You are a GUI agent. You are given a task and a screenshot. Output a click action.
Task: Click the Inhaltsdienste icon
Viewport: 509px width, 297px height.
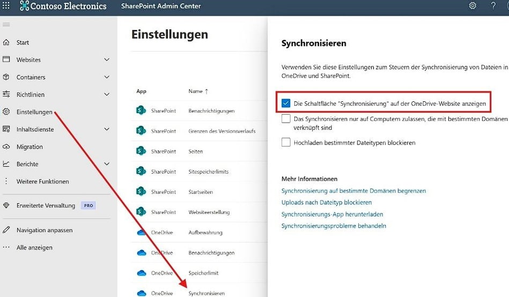tap(6, 129)
